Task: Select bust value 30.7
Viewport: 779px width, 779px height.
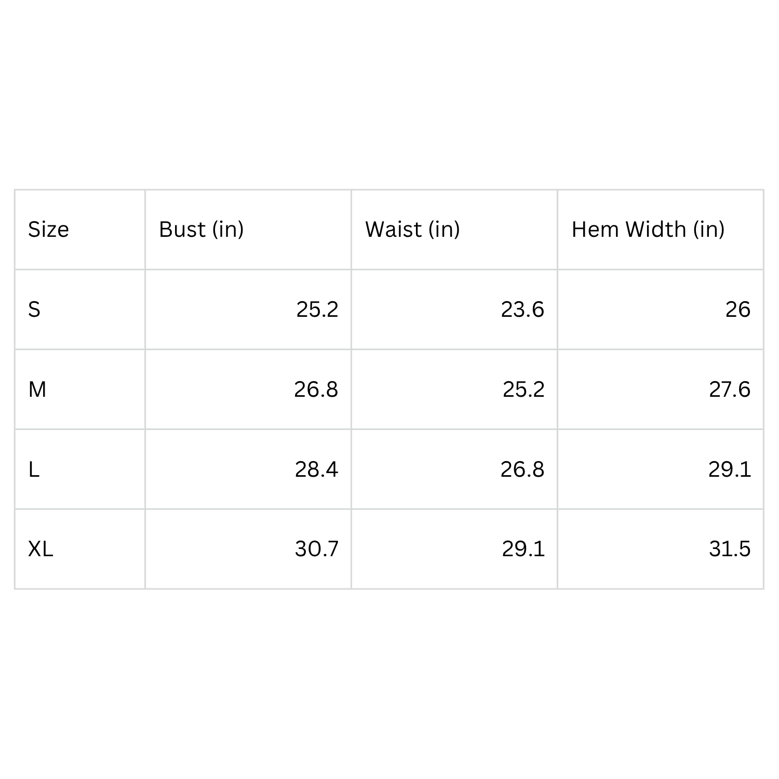Action: 317,549
